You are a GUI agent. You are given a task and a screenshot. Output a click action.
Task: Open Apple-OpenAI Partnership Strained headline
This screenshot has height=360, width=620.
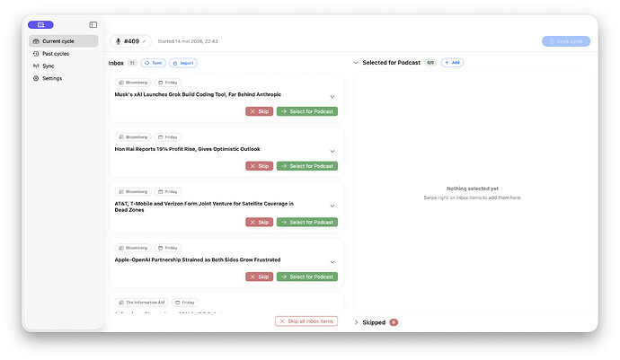point(198,259)
